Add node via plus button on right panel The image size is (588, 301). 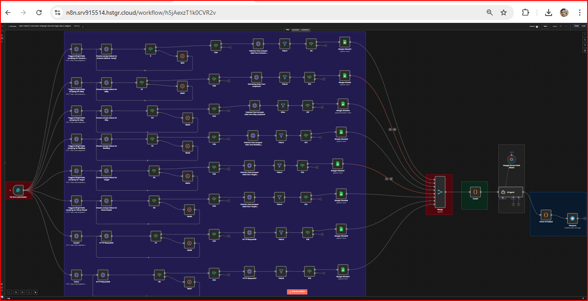pos(585,34)
